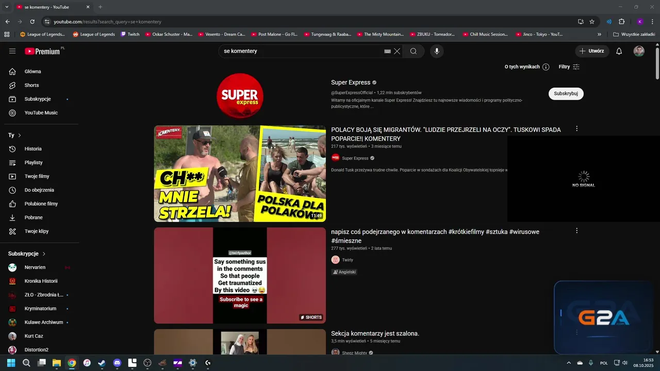Open the Kryminatorium subscription channel

[x=41, y=309]
